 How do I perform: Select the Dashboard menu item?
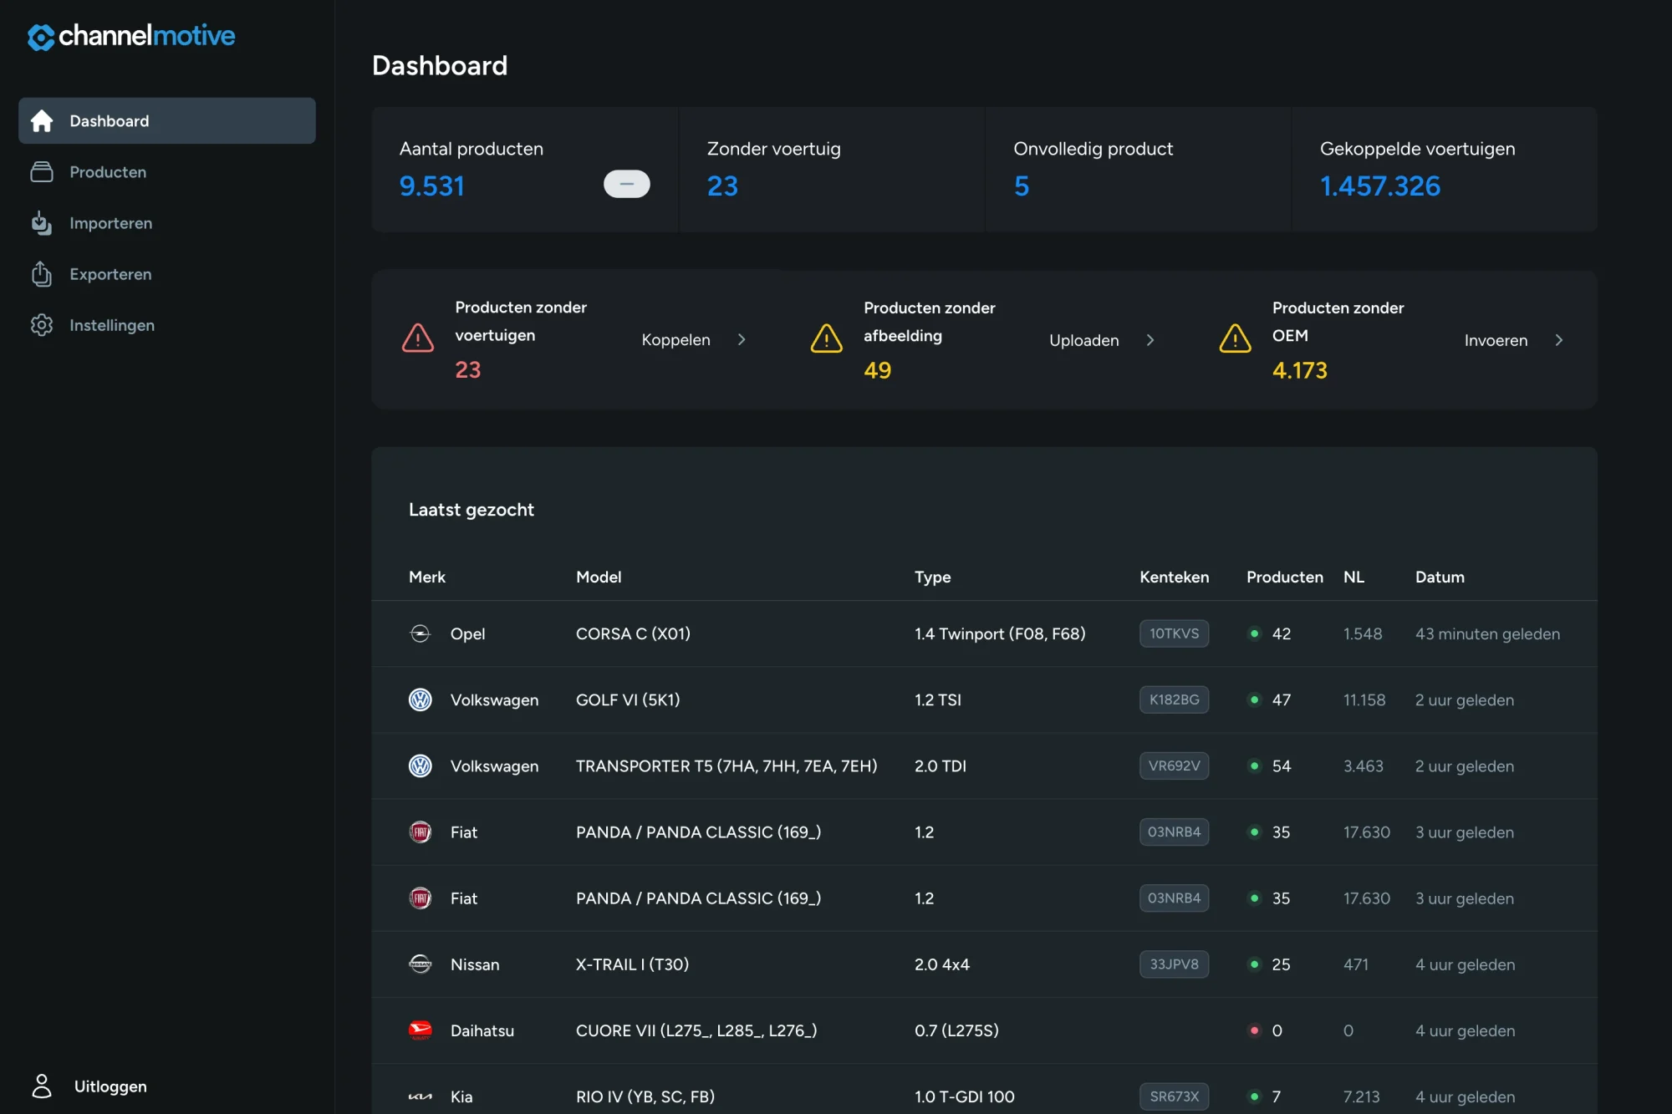click(167, 120)
